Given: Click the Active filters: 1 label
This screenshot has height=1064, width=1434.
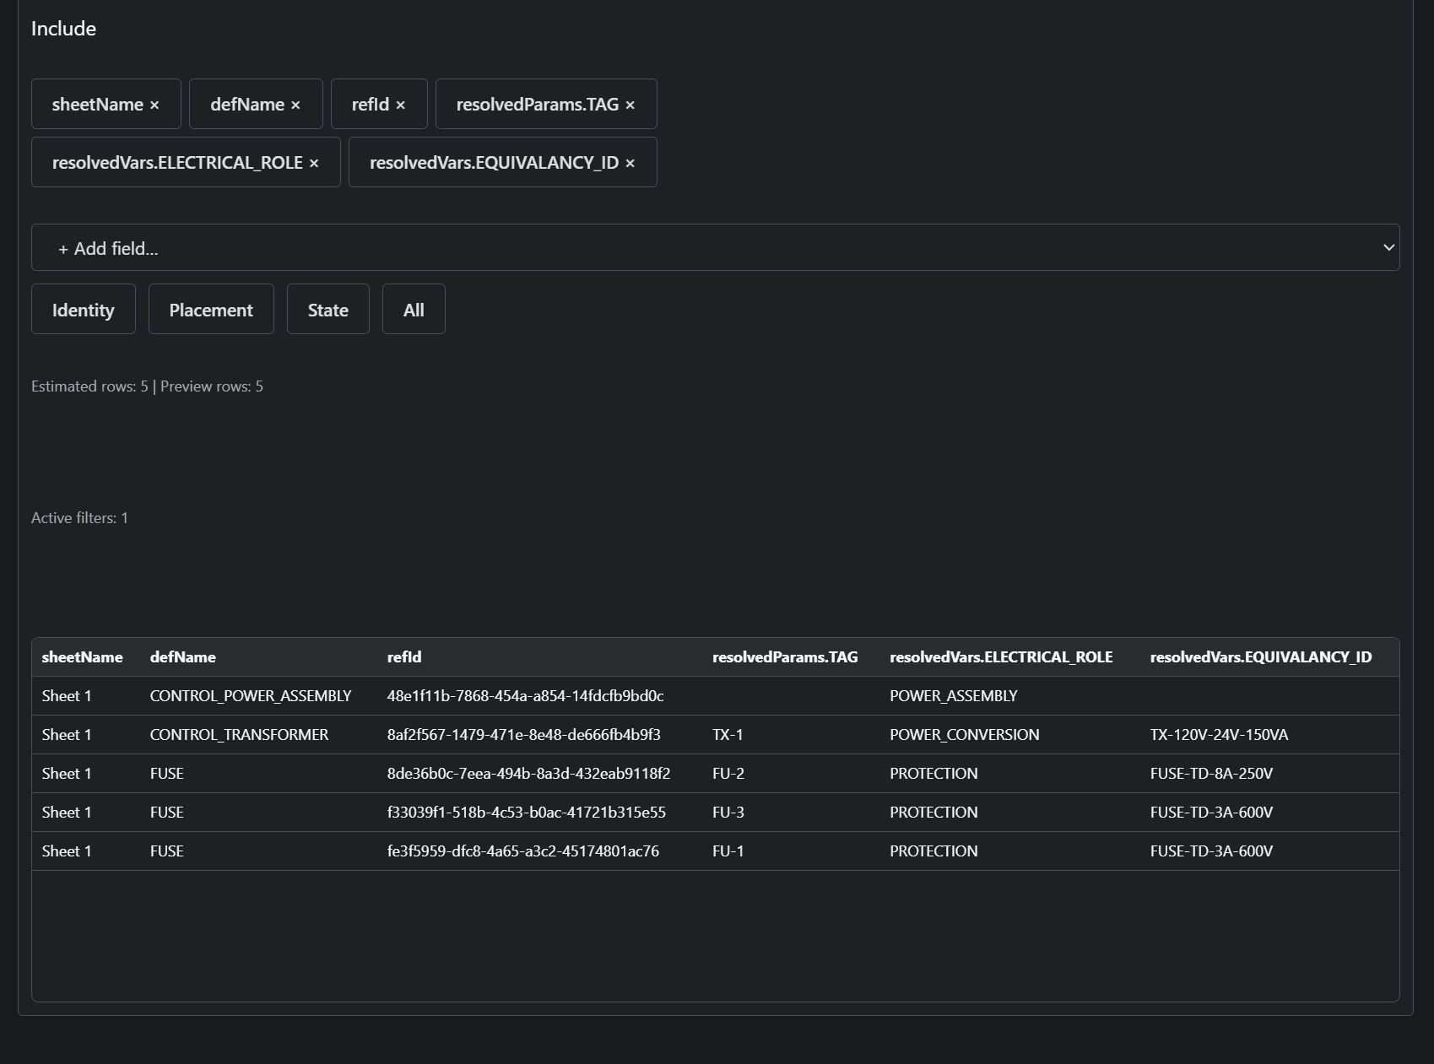Looking at the screenshot, I should [x=79, y=518].
